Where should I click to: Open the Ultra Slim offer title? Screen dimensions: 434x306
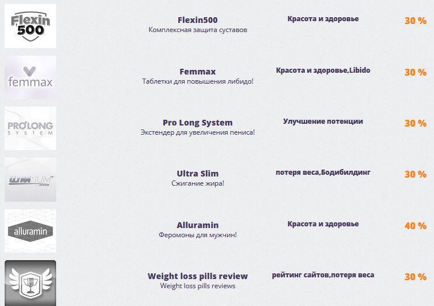click(x=198, y=174)
